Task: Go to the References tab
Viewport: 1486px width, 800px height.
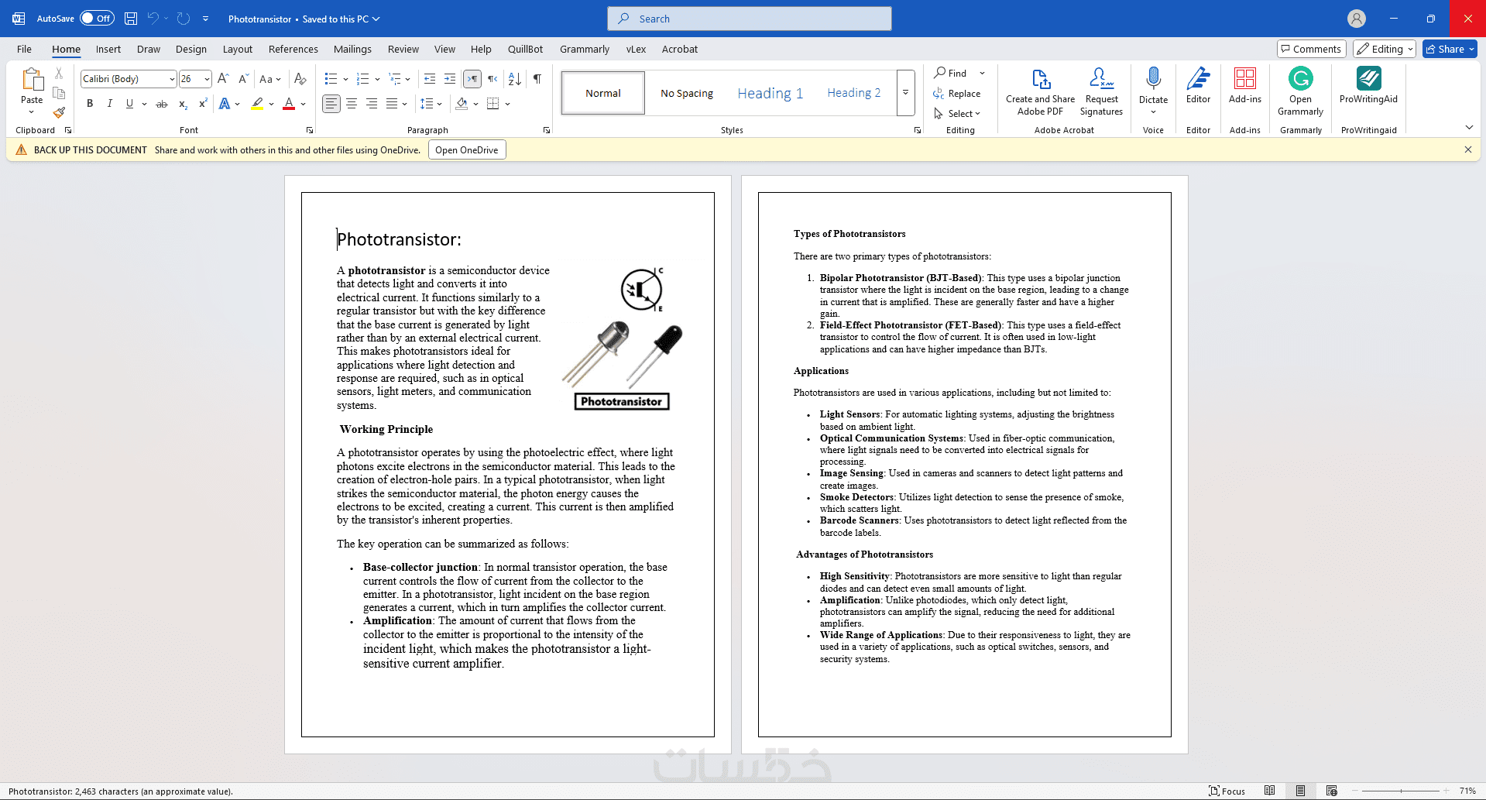Action: click(293, 49)
